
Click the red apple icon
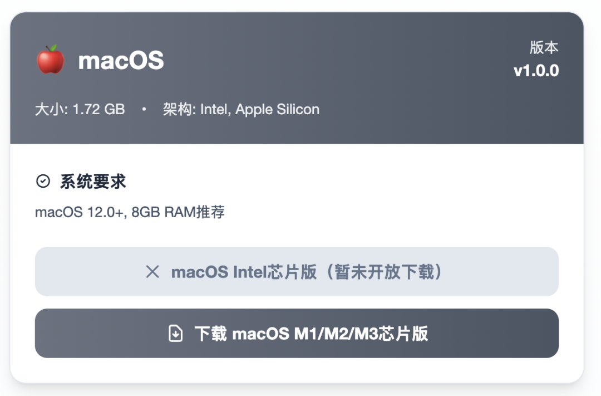click(50, 59)
